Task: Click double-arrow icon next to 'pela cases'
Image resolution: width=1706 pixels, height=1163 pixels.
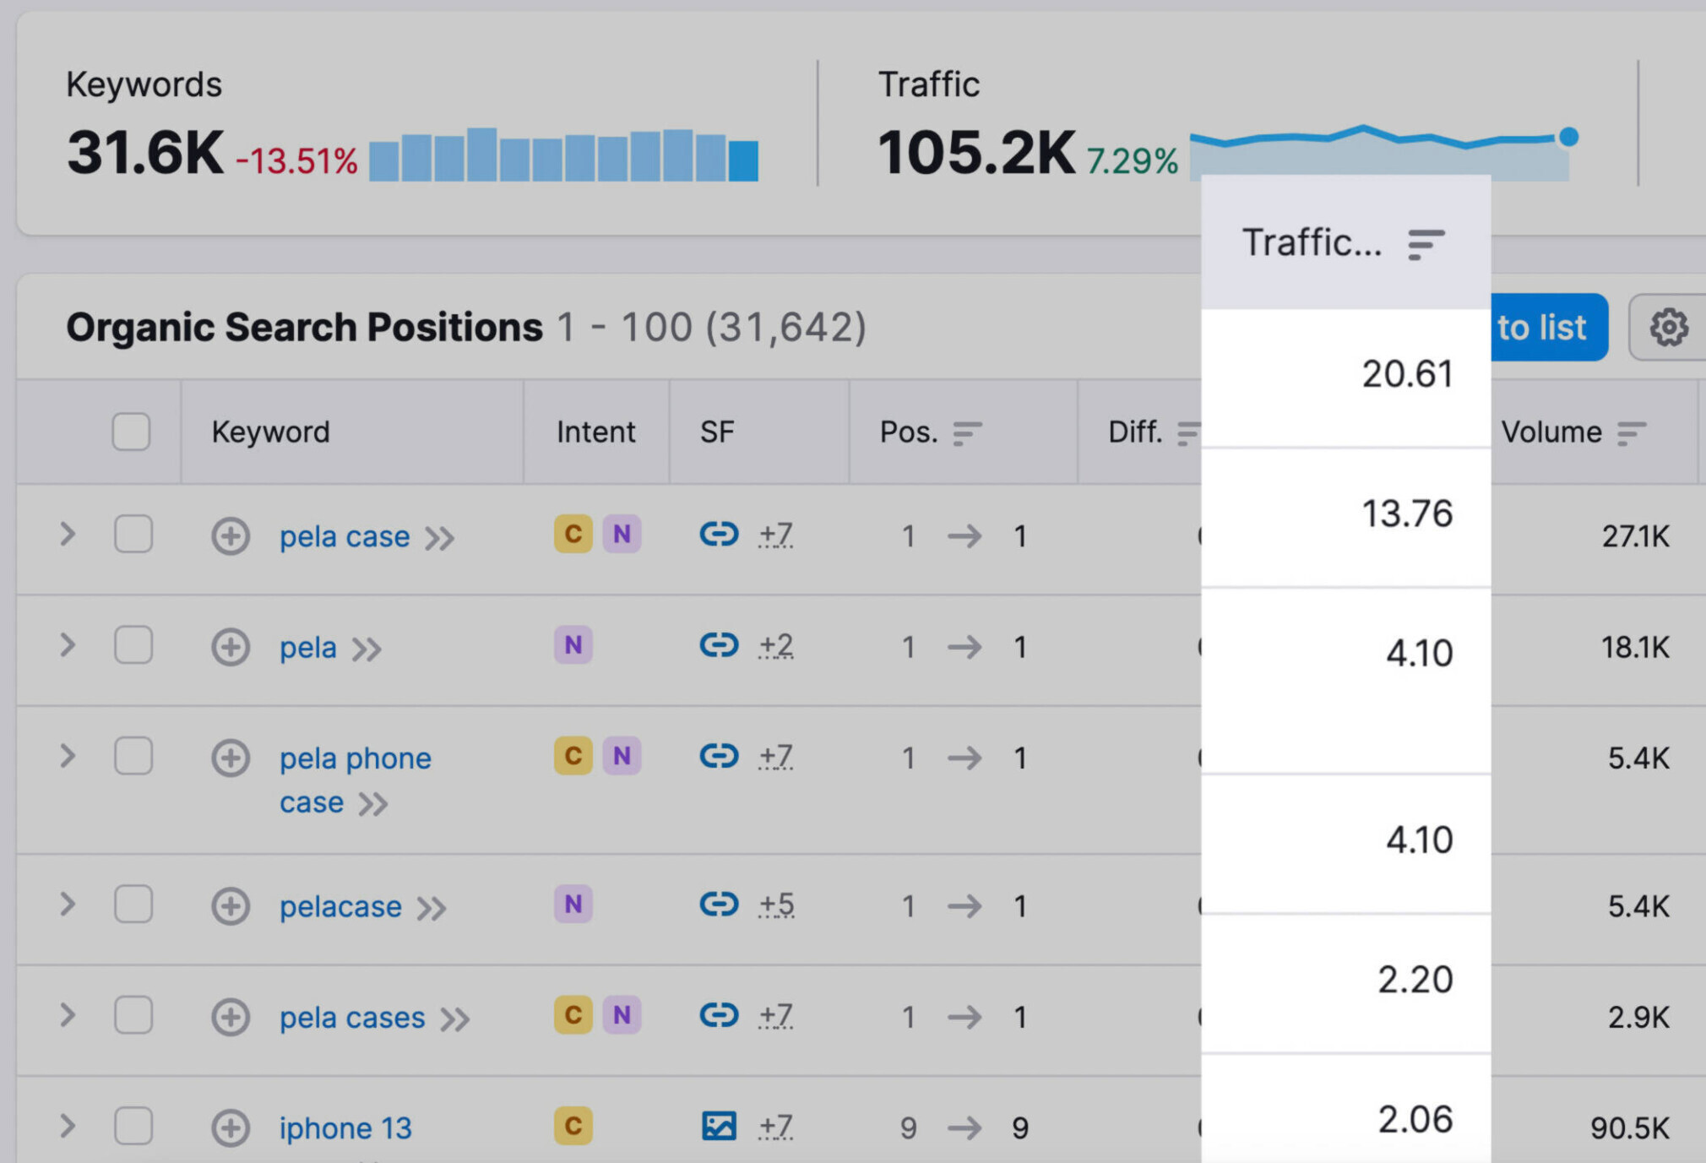Action: (454, 1019)
